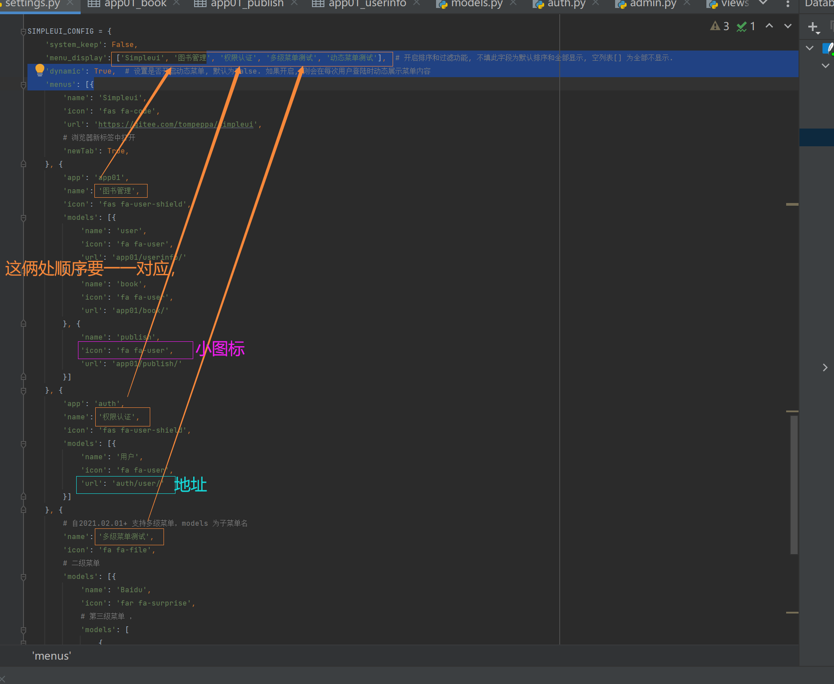
Task: Click the Database panel add-new plus icon
Action: tap(813, 27)
